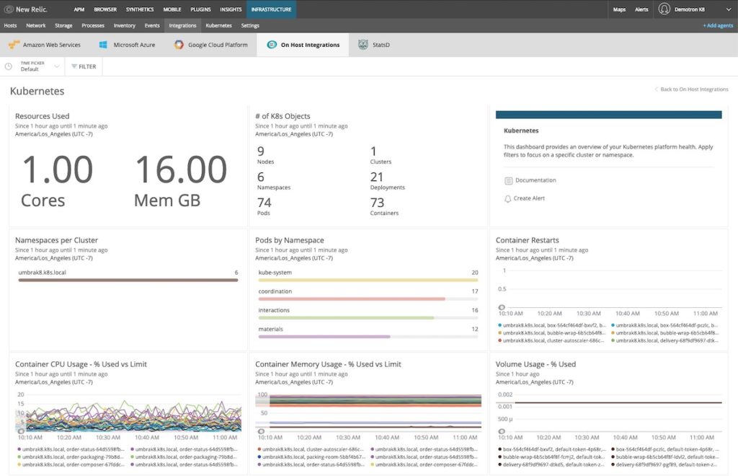
Task: Open the Filter control
Action: [84, 66]
